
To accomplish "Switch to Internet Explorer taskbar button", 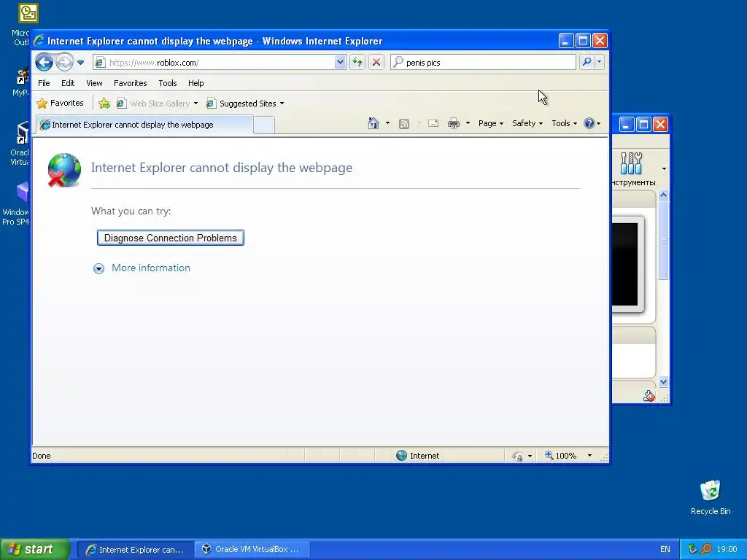I will pyautogui.click(x=135, y=550).
